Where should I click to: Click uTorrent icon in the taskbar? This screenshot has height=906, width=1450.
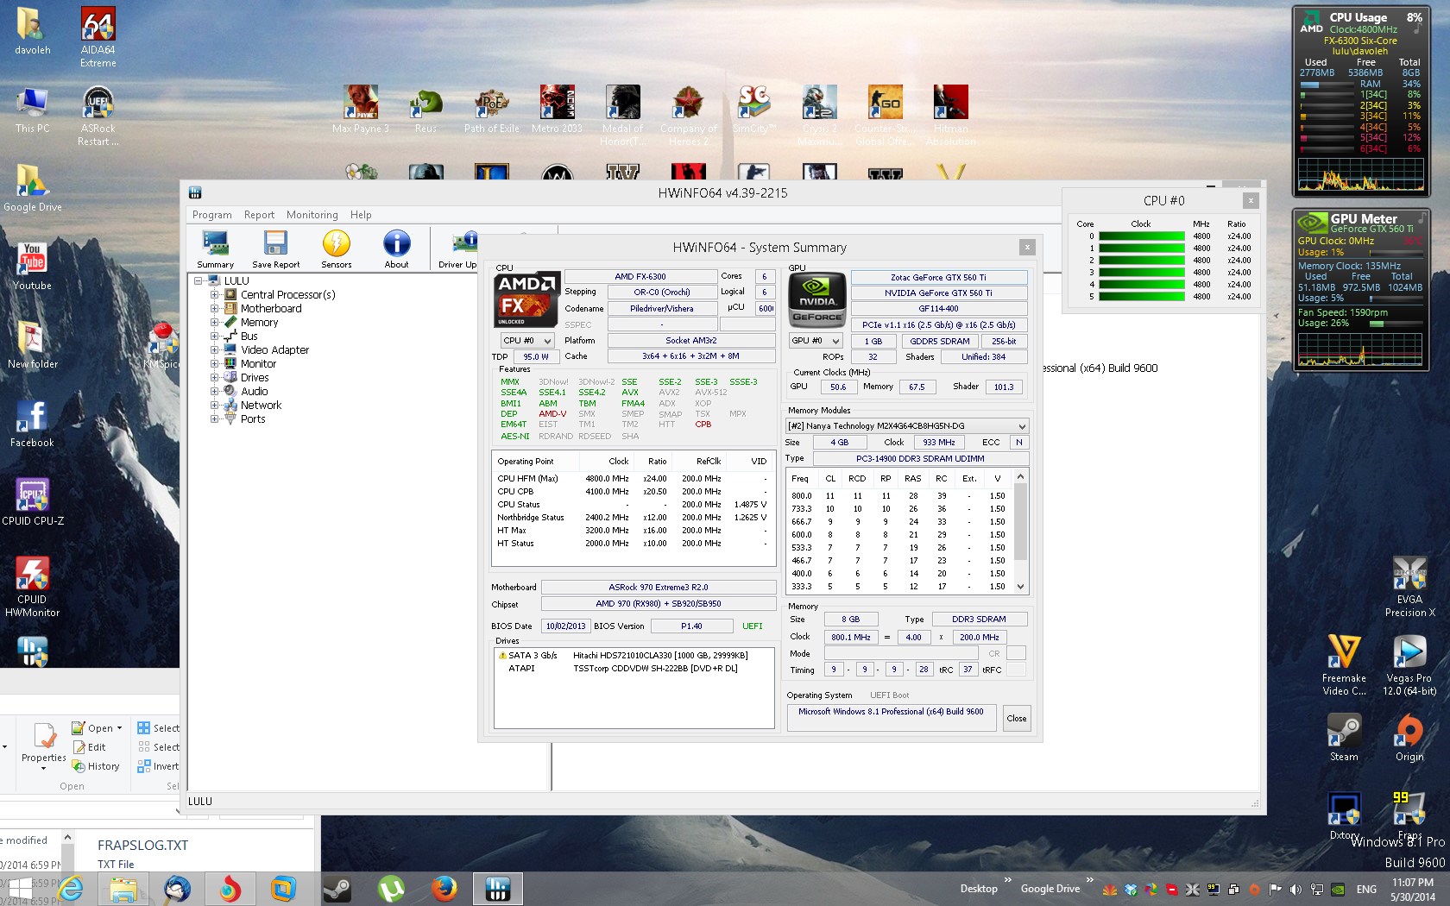tap(391, 888)
